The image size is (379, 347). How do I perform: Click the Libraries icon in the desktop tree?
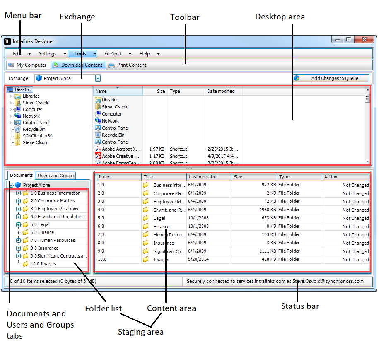tap(18, 96)
